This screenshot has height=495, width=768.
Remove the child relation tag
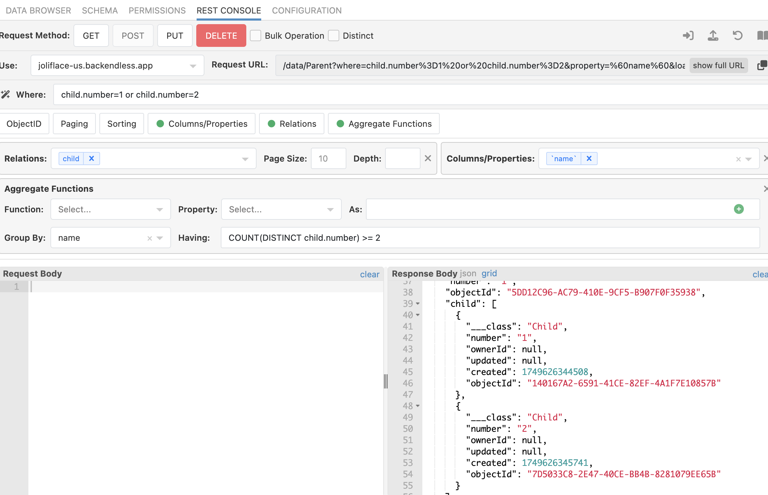pyautogui.click(x=92, y=158)
